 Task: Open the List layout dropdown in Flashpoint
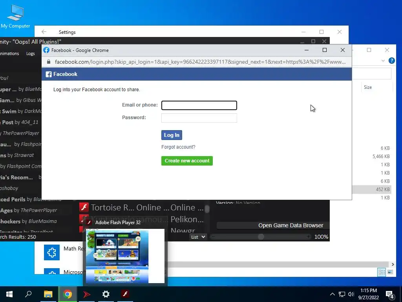point(198,237)
